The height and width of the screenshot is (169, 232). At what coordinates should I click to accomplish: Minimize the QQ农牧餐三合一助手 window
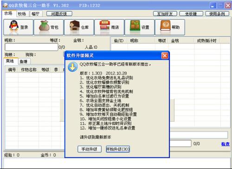pos(213,6)
